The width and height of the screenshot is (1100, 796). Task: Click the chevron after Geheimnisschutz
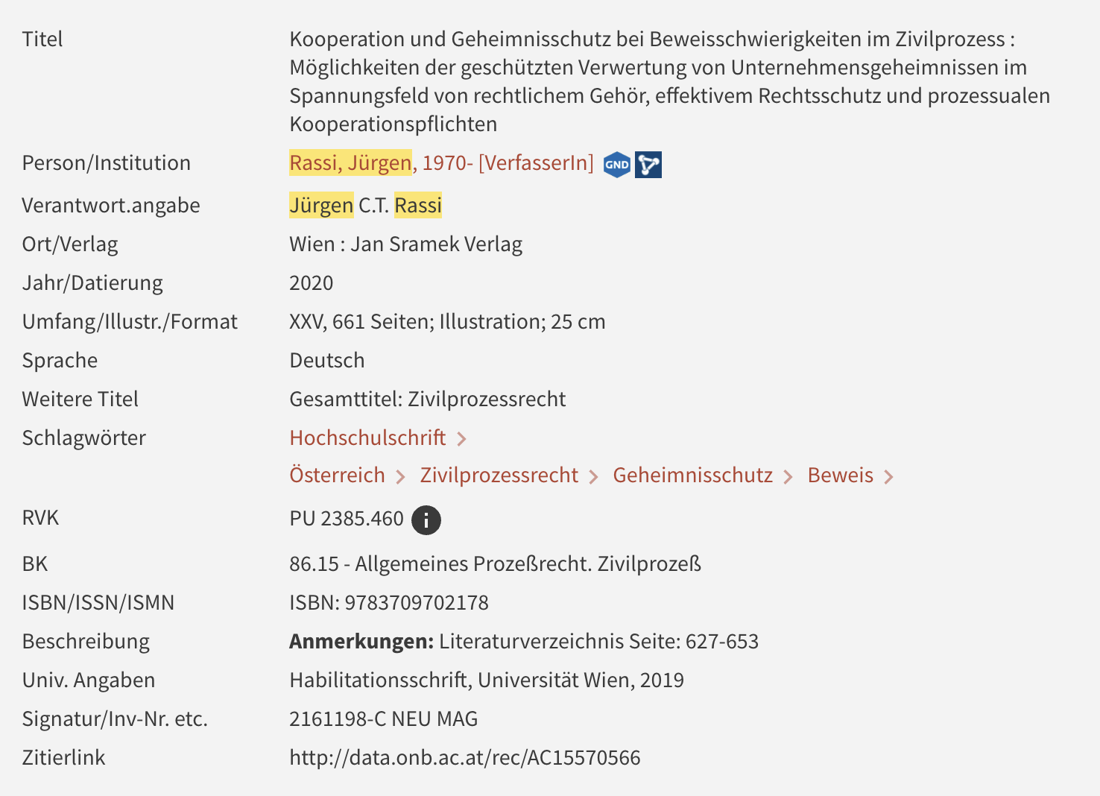[x=788, y=476]
